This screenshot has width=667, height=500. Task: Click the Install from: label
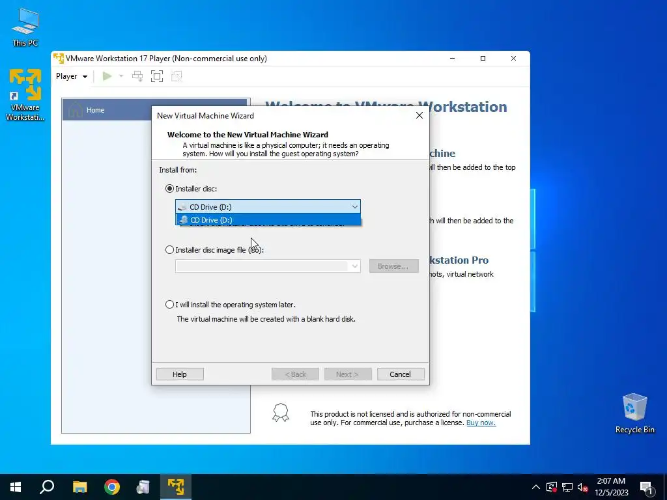click(178, 170)
